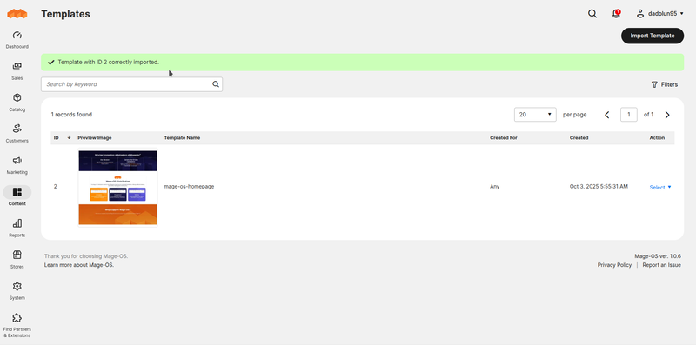Open the notifications bell icon
This screenshot has width=696, height=345.
(616, 14)
